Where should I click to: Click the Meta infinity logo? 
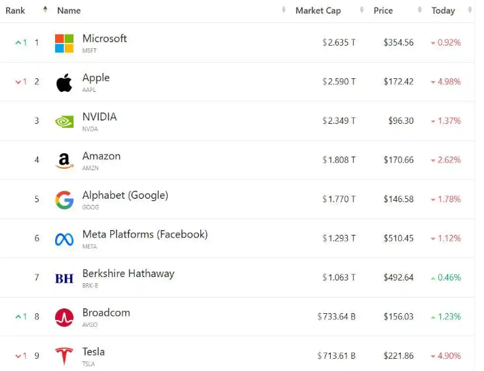(64, 239)
